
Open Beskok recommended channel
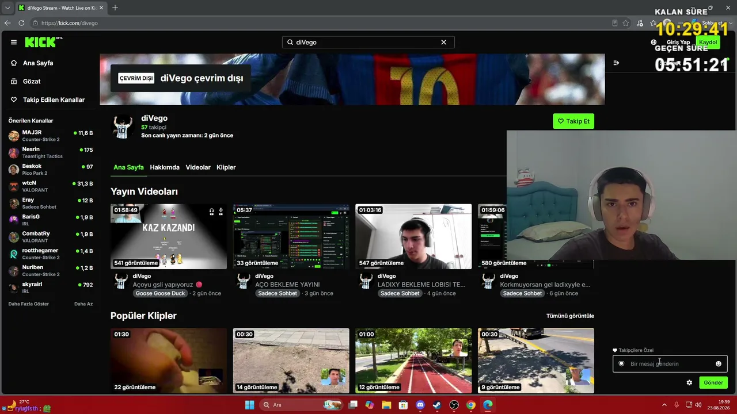pyautogui.click(x=51, y=169)
